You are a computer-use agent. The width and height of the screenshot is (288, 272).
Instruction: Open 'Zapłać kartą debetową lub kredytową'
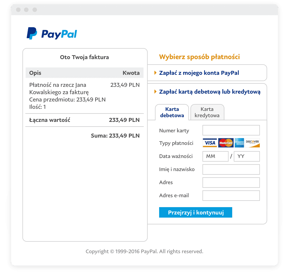click(209, 92)
